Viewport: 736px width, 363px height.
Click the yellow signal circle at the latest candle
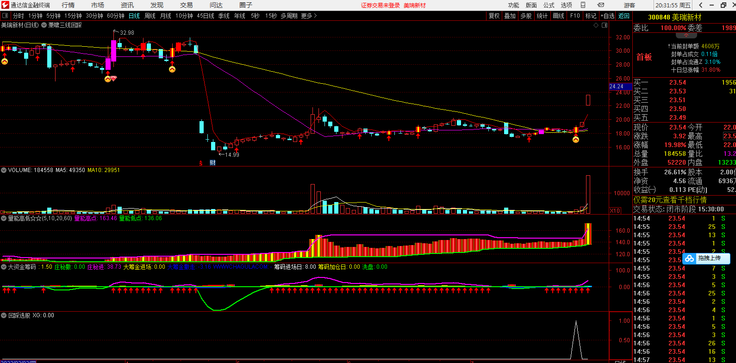coord(576,140)
